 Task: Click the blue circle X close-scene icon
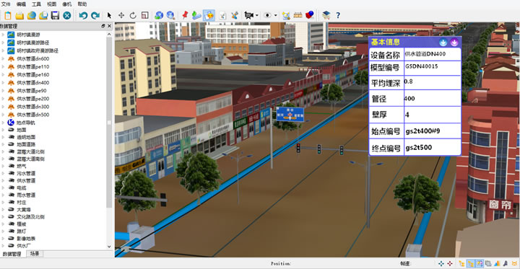(x=67, y=15)
